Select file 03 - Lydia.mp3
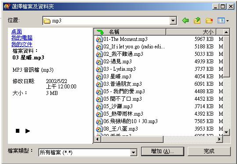The height and width of the screenshot is (164, 237). pyautogui.click(x=120, y=69)
